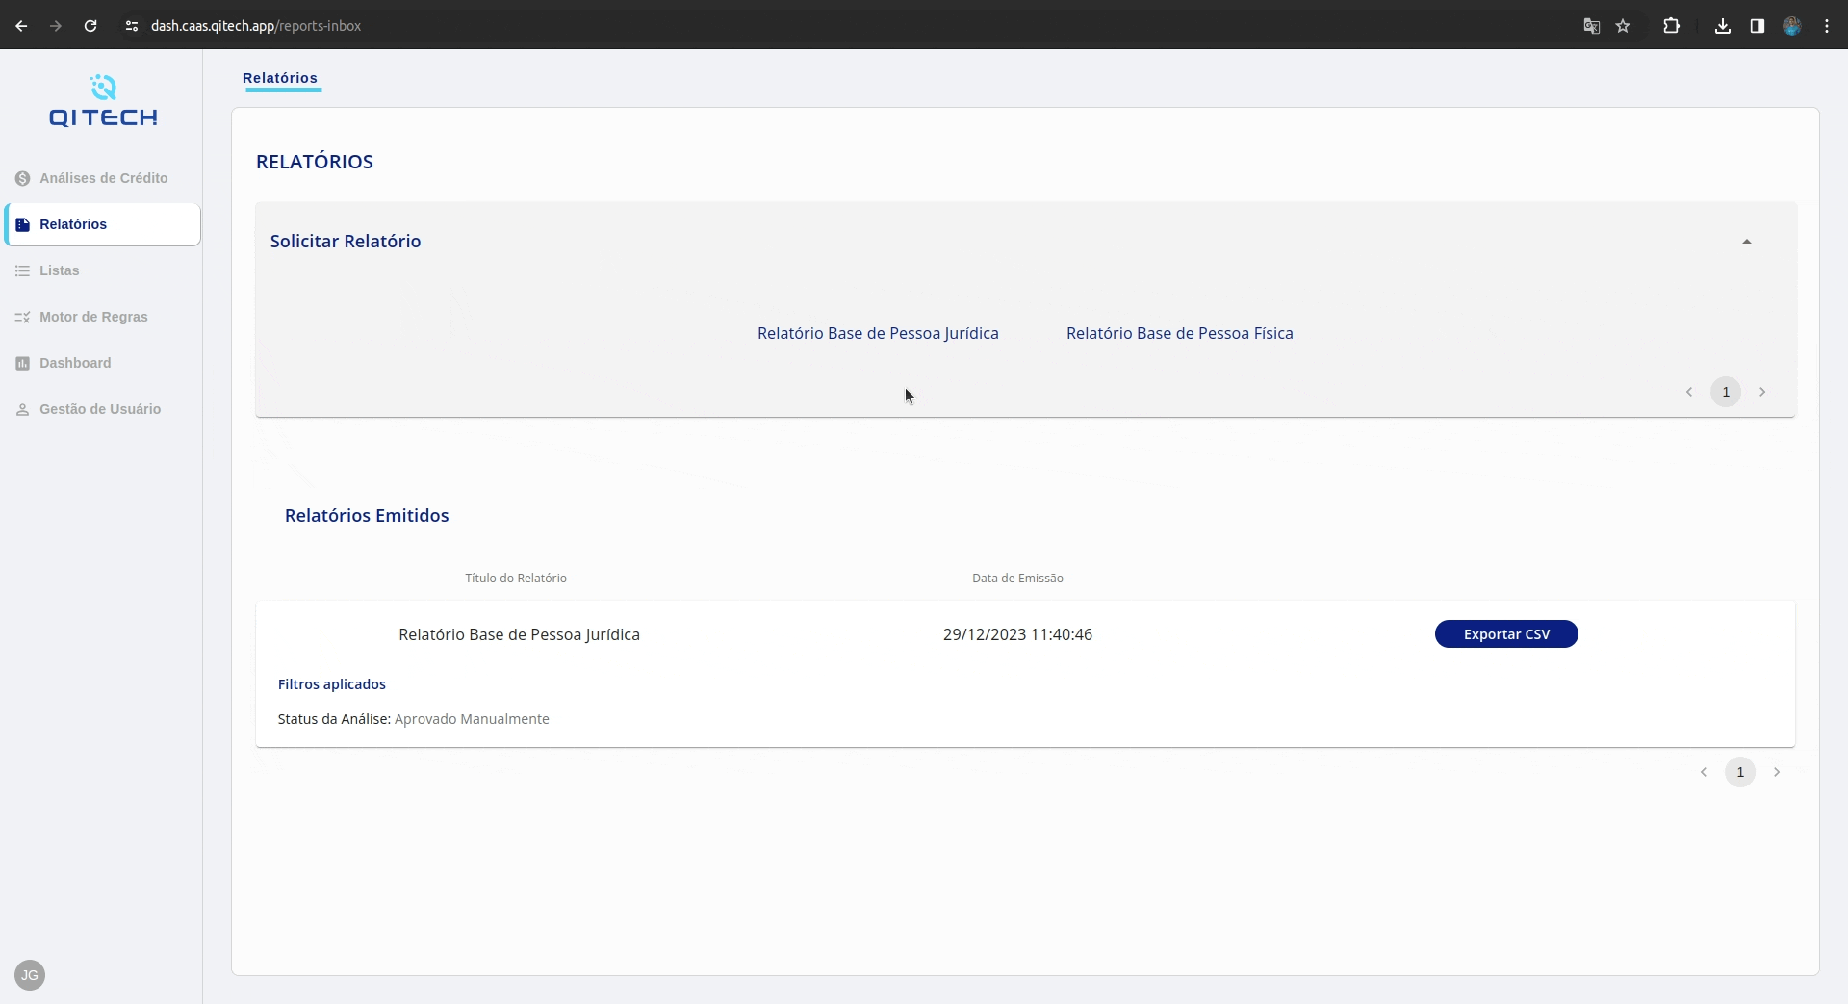Image resolution: width=1848 pixels, height=1004 pixels.
Task: Open the browser profile avatar
Action: (1792, 26)
